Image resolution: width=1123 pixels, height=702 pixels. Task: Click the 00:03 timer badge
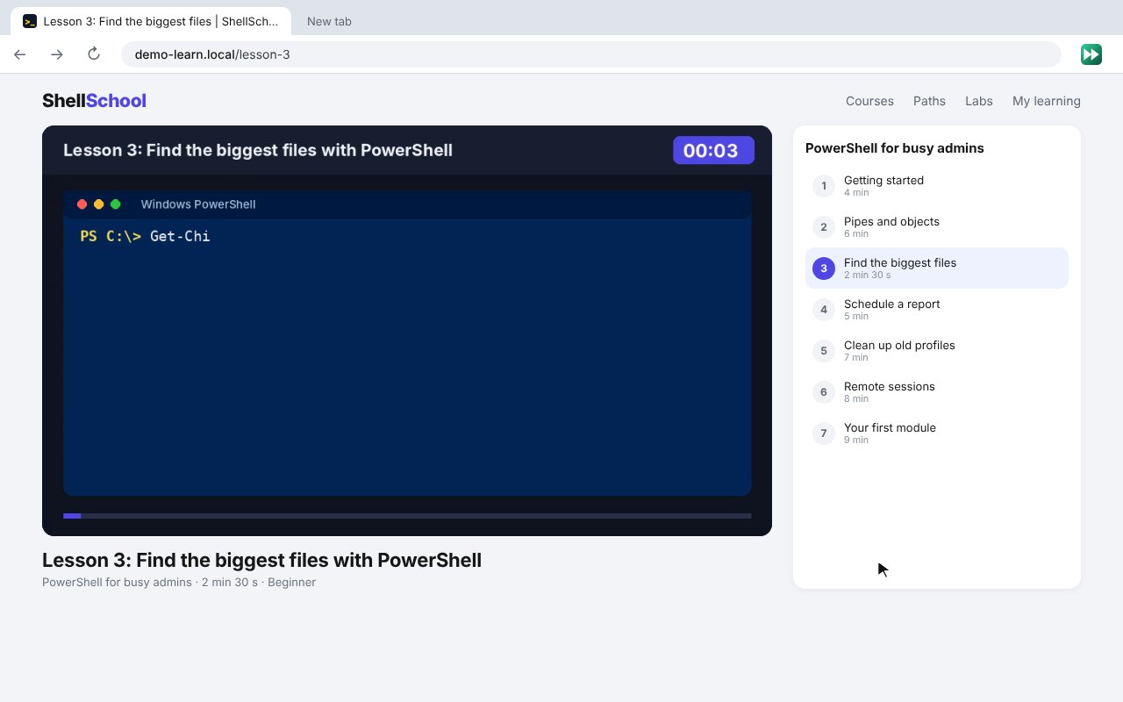[x=713, y=150]
